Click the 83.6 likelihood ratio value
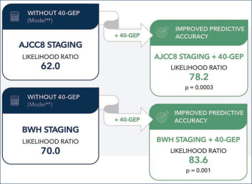This screenshot has width=252, height=184. pos(198,160)
